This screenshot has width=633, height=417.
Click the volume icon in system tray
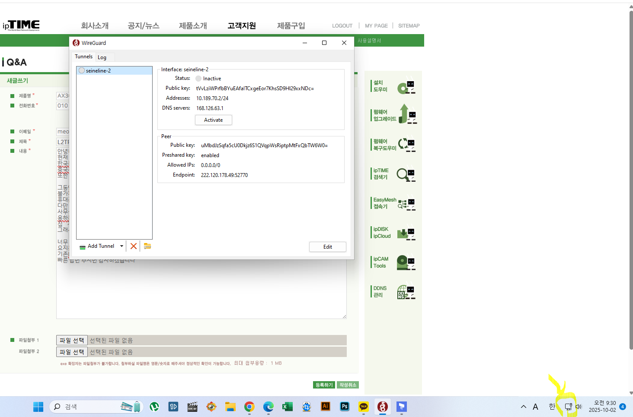[579, 407]
